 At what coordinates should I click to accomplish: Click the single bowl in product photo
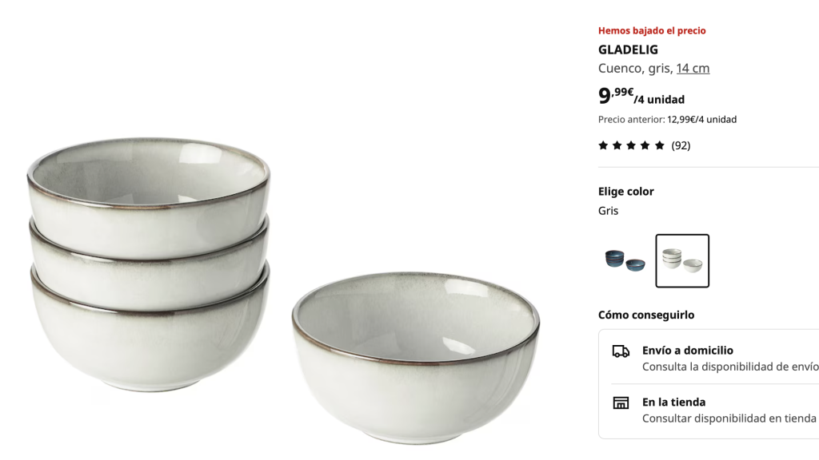pos(416,355)
